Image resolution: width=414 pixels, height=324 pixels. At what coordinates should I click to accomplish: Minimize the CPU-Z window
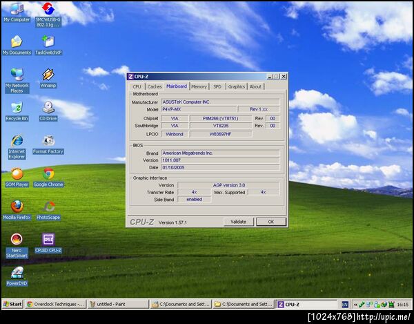(270, 77)
